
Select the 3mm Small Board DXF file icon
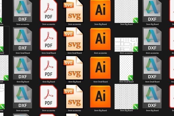22,39
